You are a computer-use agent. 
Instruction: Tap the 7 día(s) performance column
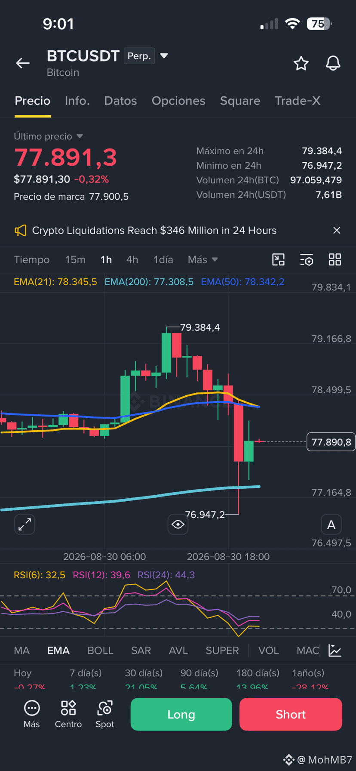pyautogui.click(x=86, y=679)
